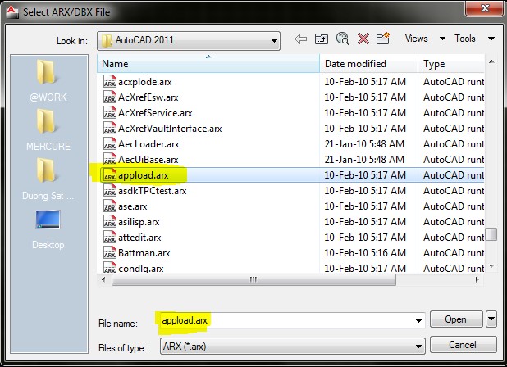Click the ARX icon of AecUiBase.arx
507x367 pixels.
click(x=110, y=159)
